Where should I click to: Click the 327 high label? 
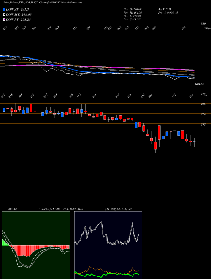pos(16,28)
